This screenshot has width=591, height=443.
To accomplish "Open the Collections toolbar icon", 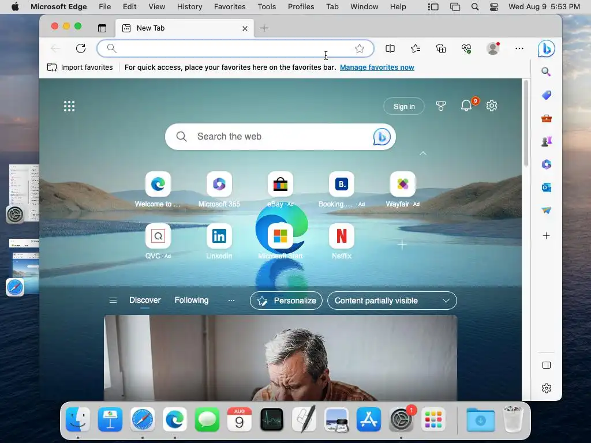I will pyautogui.click(x=440, y=48).
